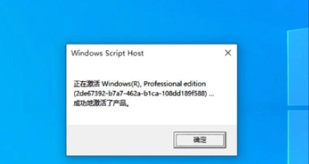Screen dimensions: 309x164
Task: Click the blue desktop left of the dialog
Action: click(x=33, y=98)
